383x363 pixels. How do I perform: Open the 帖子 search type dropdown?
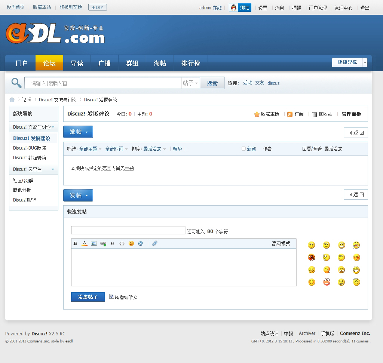point(190,83)
